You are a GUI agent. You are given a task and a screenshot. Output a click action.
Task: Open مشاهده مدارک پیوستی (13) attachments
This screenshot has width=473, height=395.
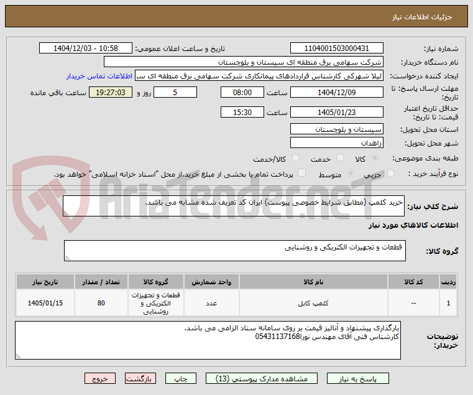(262, 378)
